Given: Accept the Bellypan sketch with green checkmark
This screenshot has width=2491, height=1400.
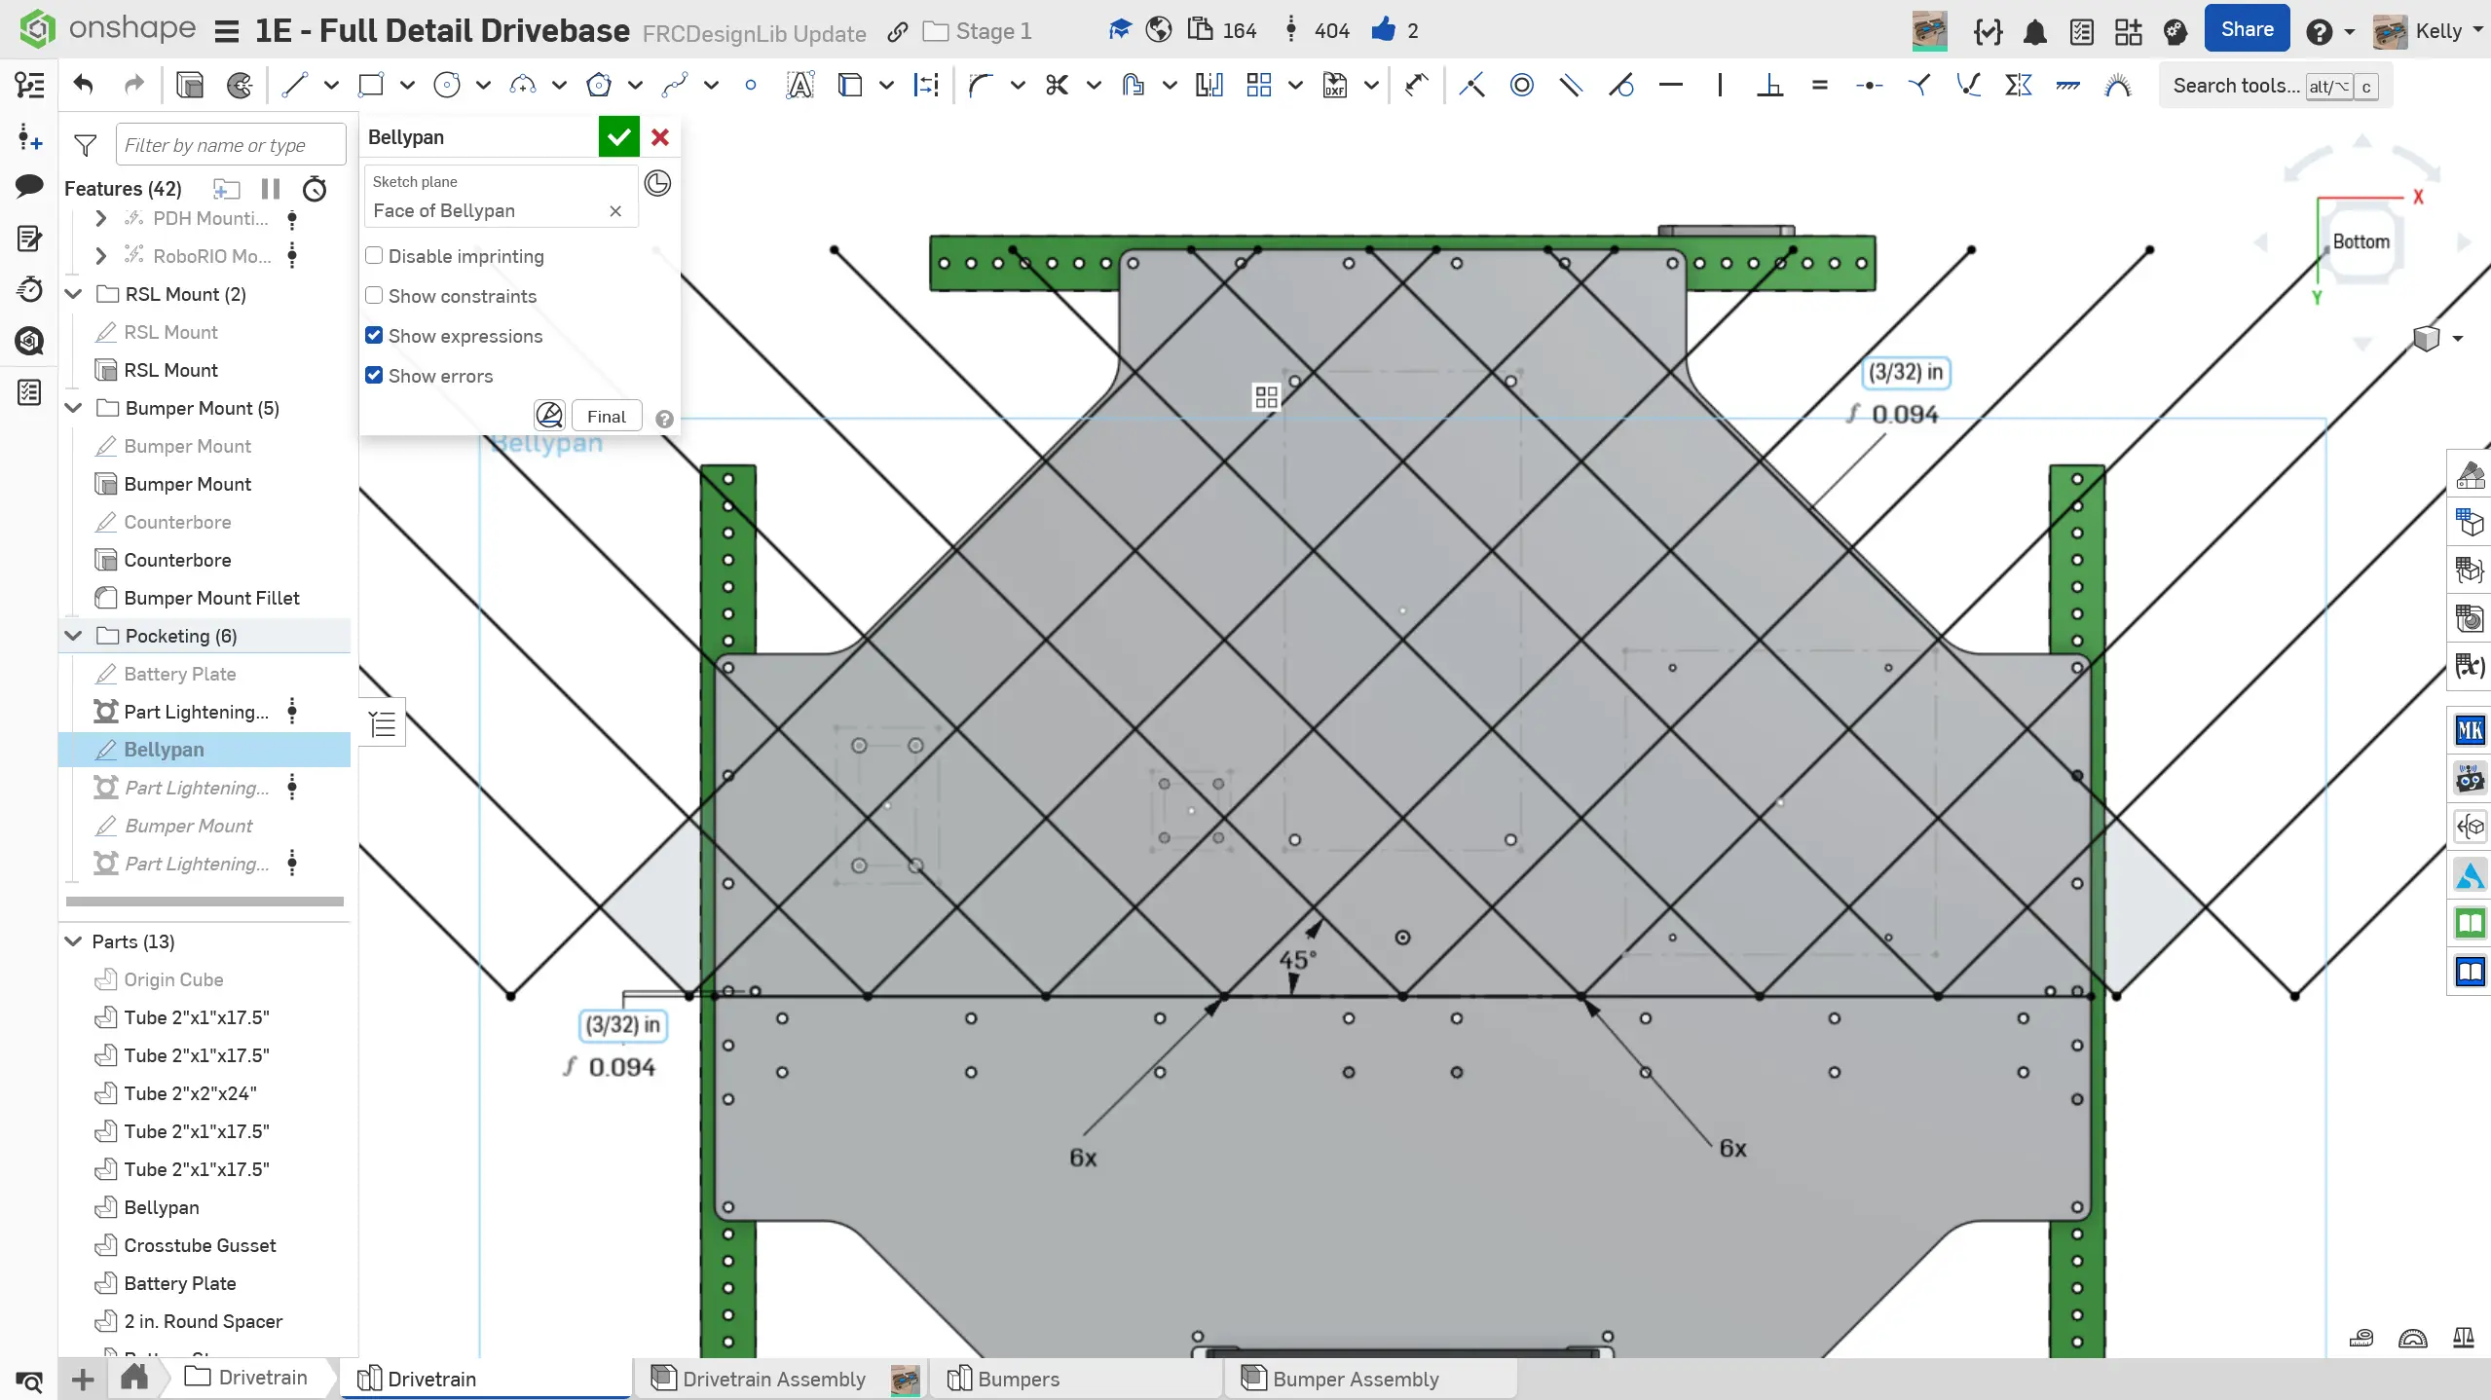Looking at the screenshot, I should 618,137.
